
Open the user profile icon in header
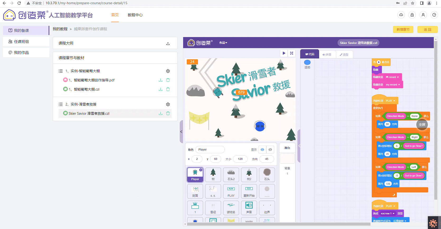coord(423,15)
